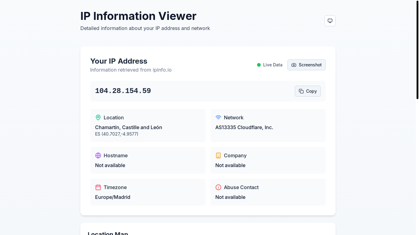Click 'Not available' under Company
Screen dimensions: 419x235
click(230, 165)
